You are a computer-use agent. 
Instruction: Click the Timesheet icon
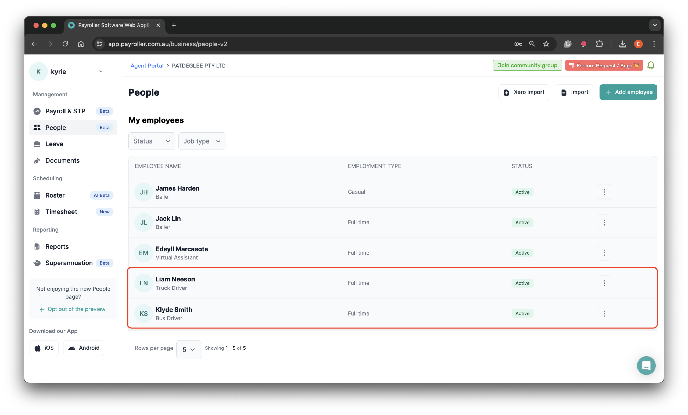tap(37, 212)
